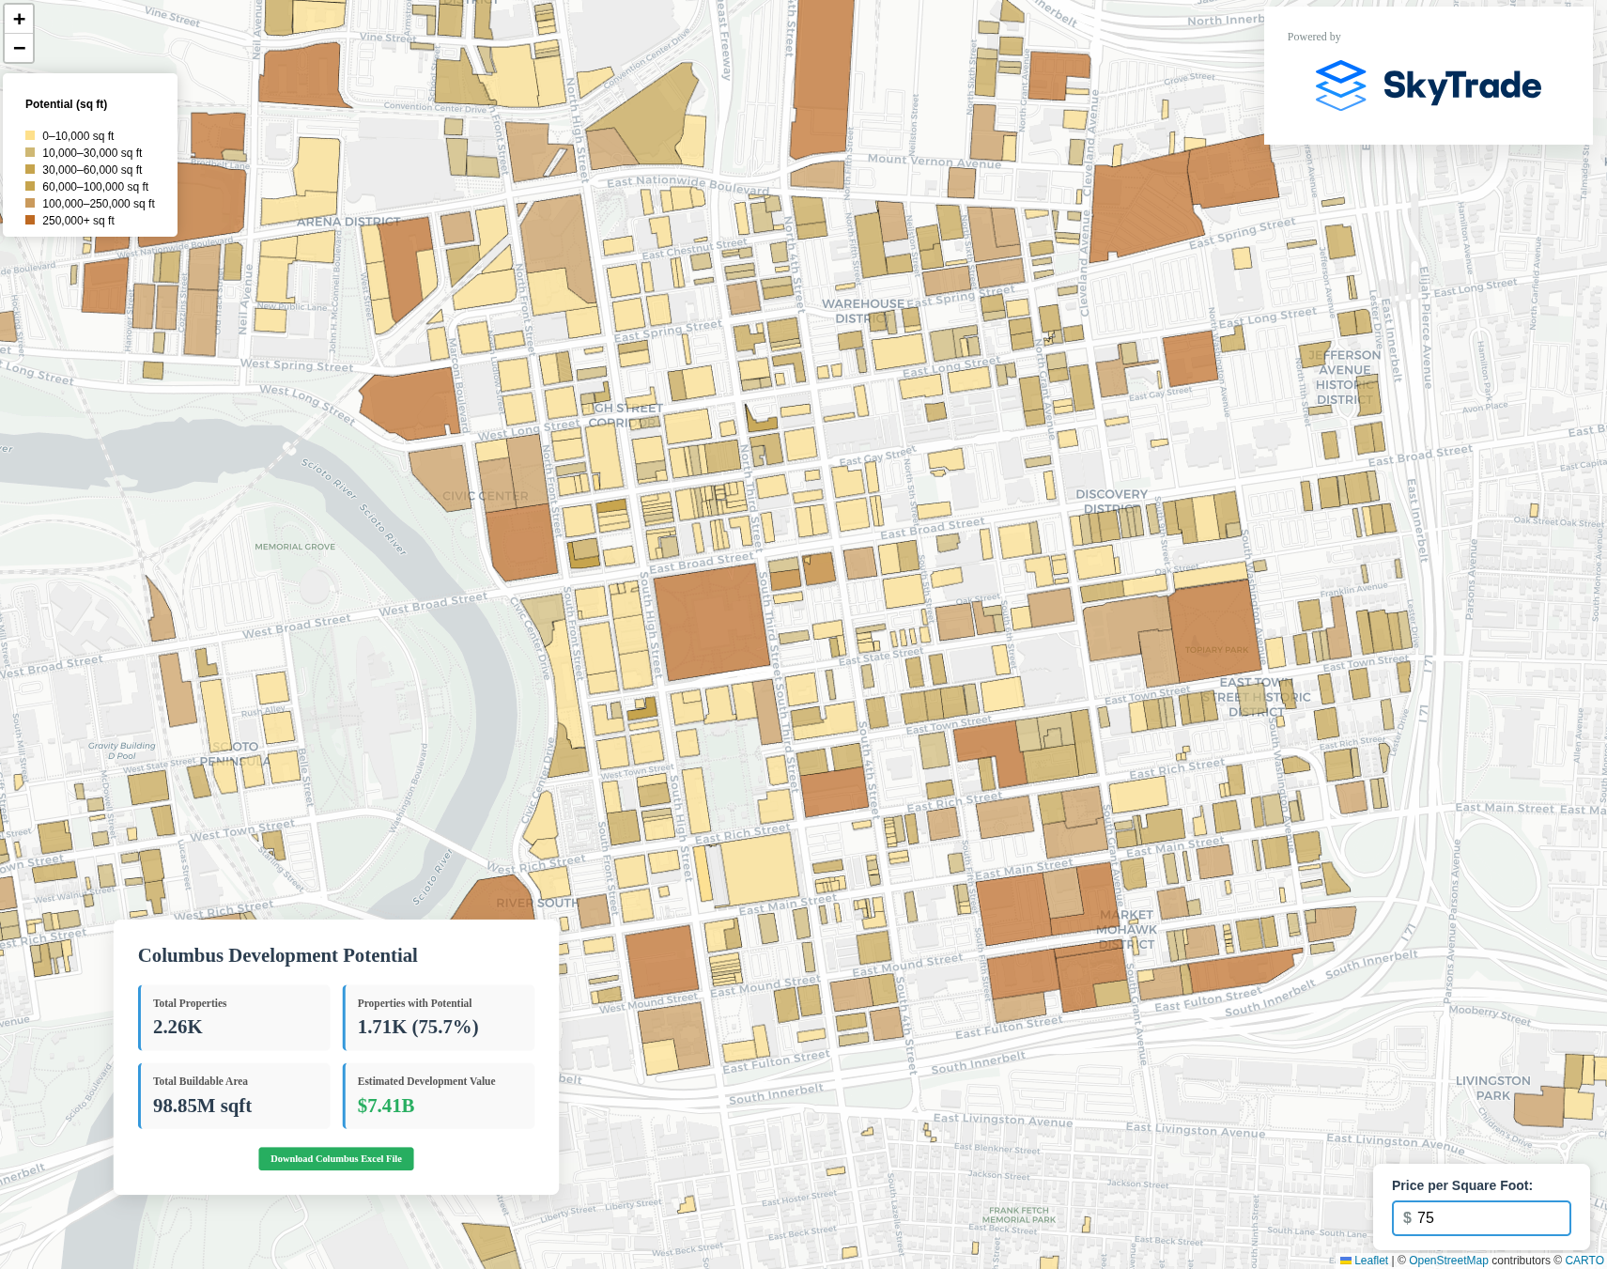Click the Civic Center label on map
Screen dimensions: 1607x1269
click(x=486, y=496)
